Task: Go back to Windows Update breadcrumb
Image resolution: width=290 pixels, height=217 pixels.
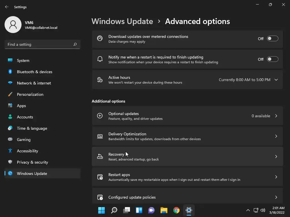Action: (122, 21)
